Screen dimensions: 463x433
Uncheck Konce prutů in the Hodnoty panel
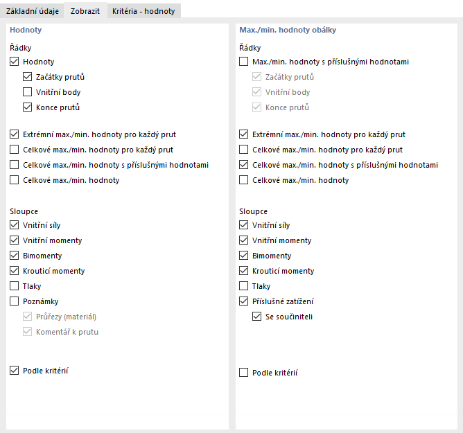[x=28, y=107]
